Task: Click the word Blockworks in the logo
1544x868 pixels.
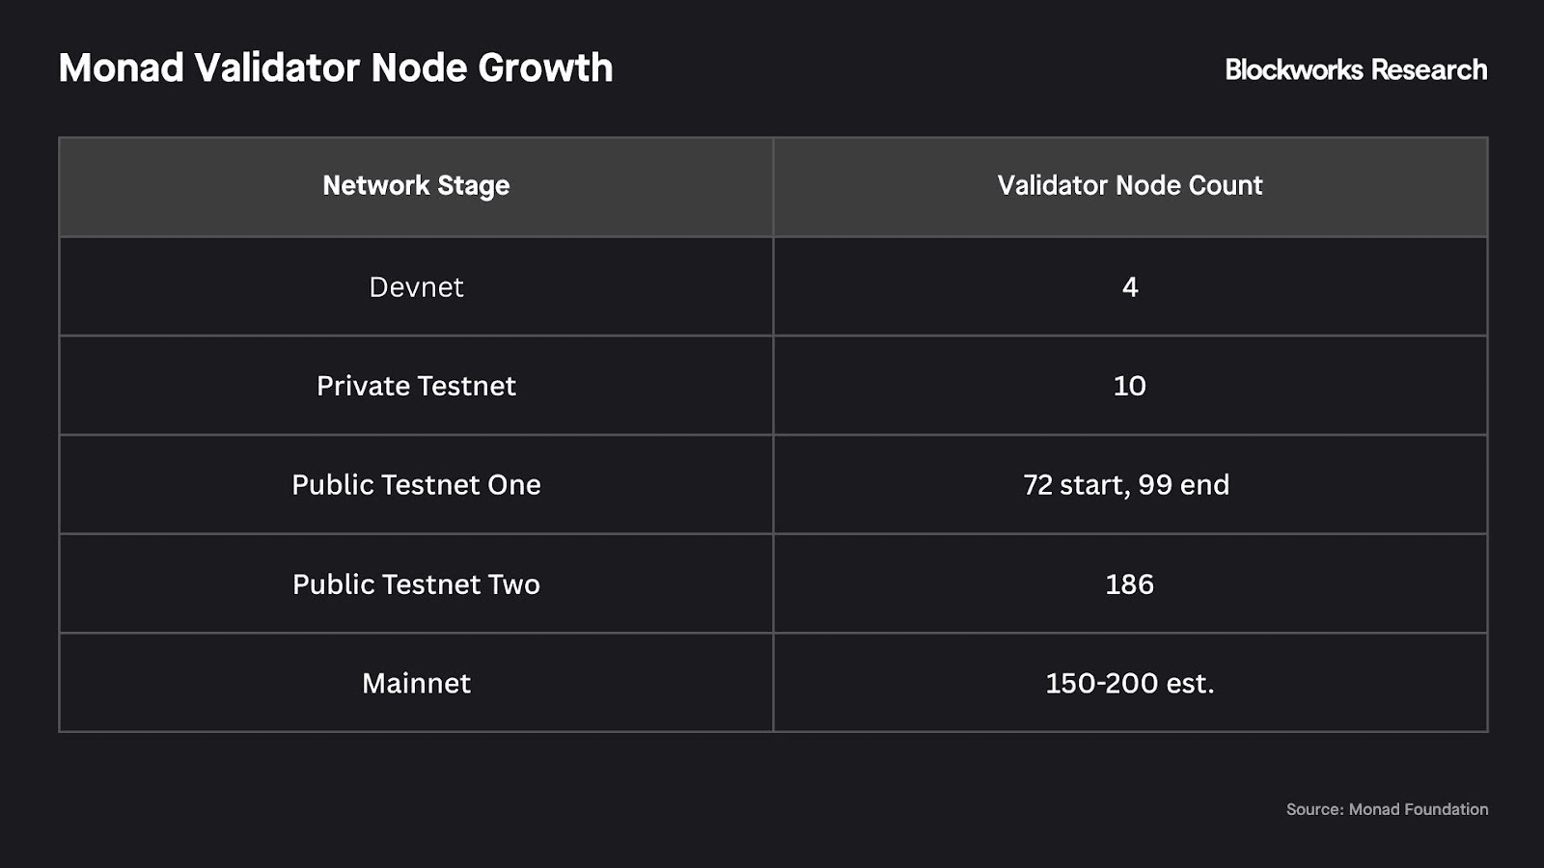Action: (1293, 69)
